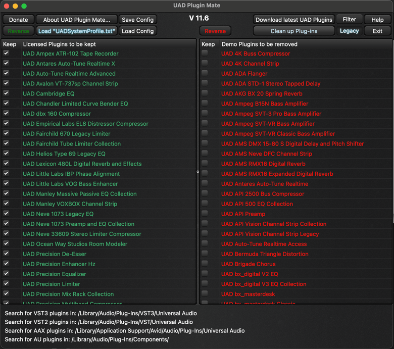
Task: Click the Exit button
Action: coord(377,31)
